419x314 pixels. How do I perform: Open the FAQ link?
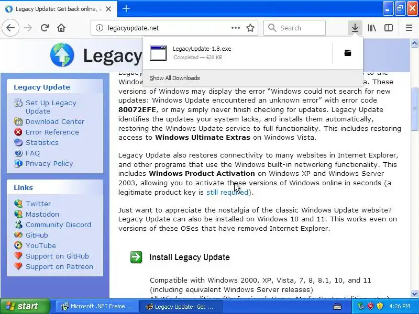point(32,153)
